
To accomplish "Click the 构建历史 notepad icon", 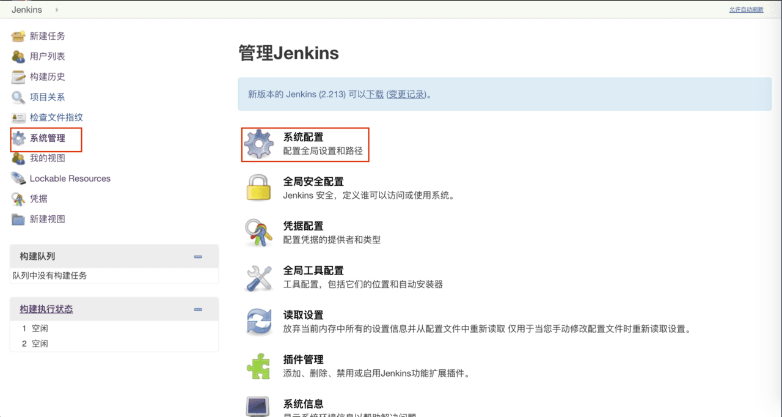I will [x=18, y=77].
